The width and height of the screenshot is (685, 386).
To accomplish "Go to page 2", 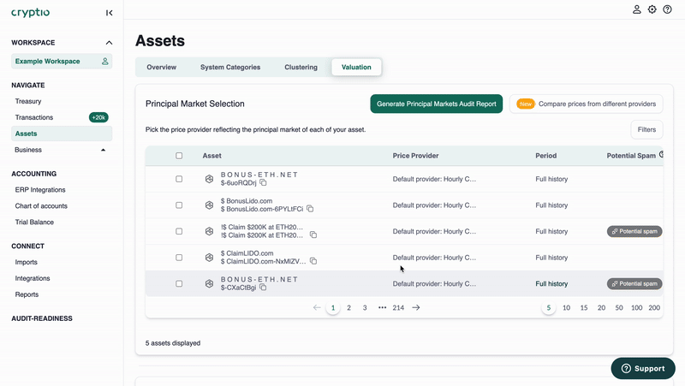I will (x=348, y=308).
